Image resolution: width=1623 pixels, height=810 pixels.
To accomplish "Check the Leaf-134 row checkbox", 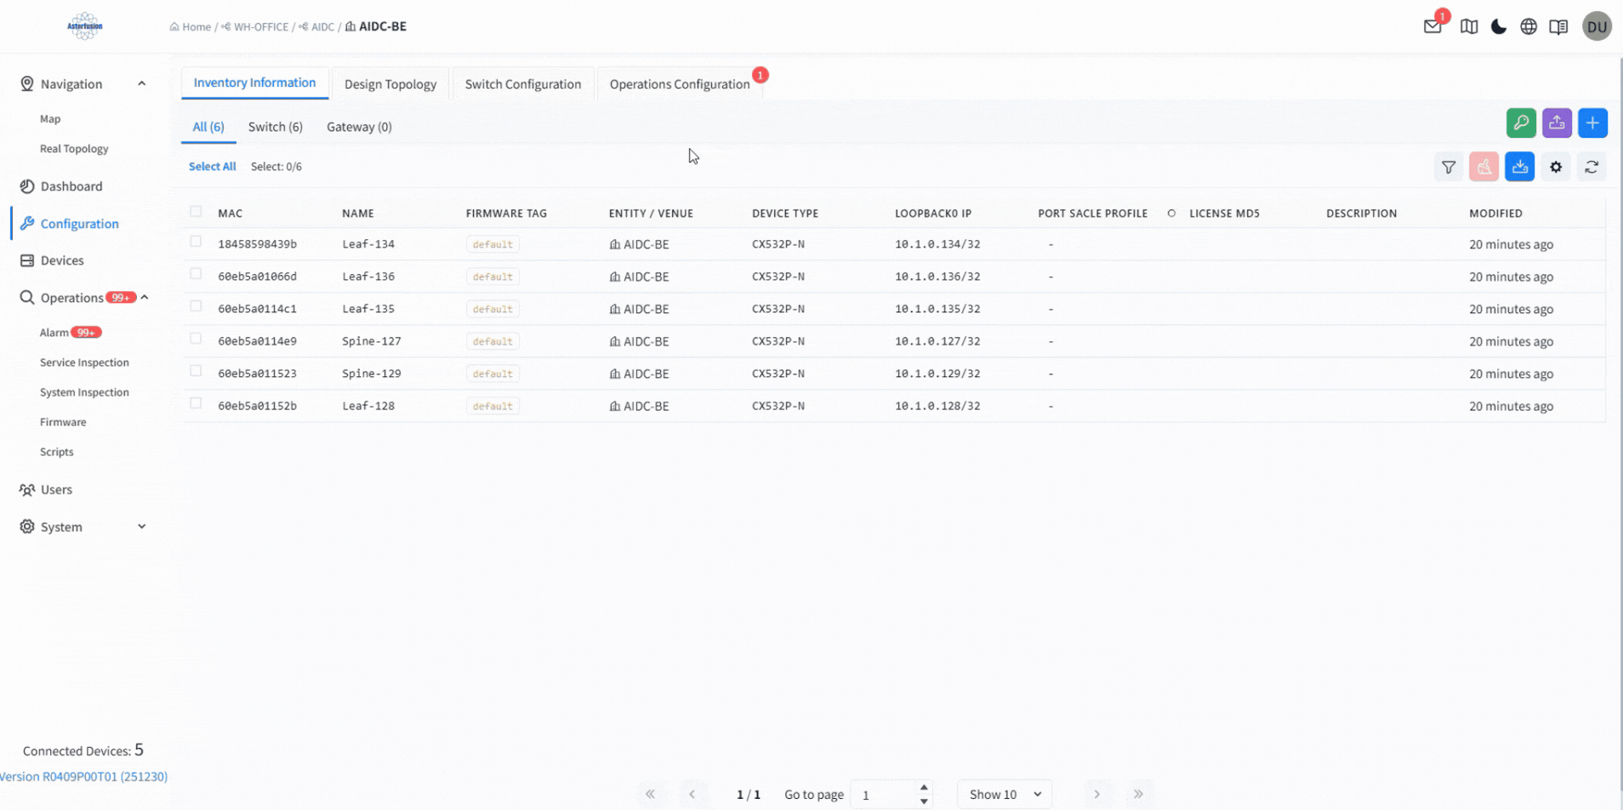I will [x=196, y=242].
